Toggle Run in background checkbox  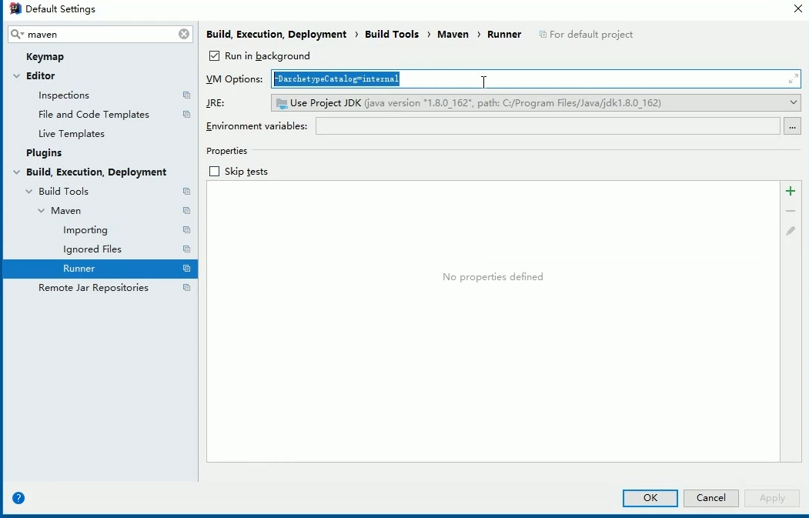pyautogui.click(x=214, y=55)
